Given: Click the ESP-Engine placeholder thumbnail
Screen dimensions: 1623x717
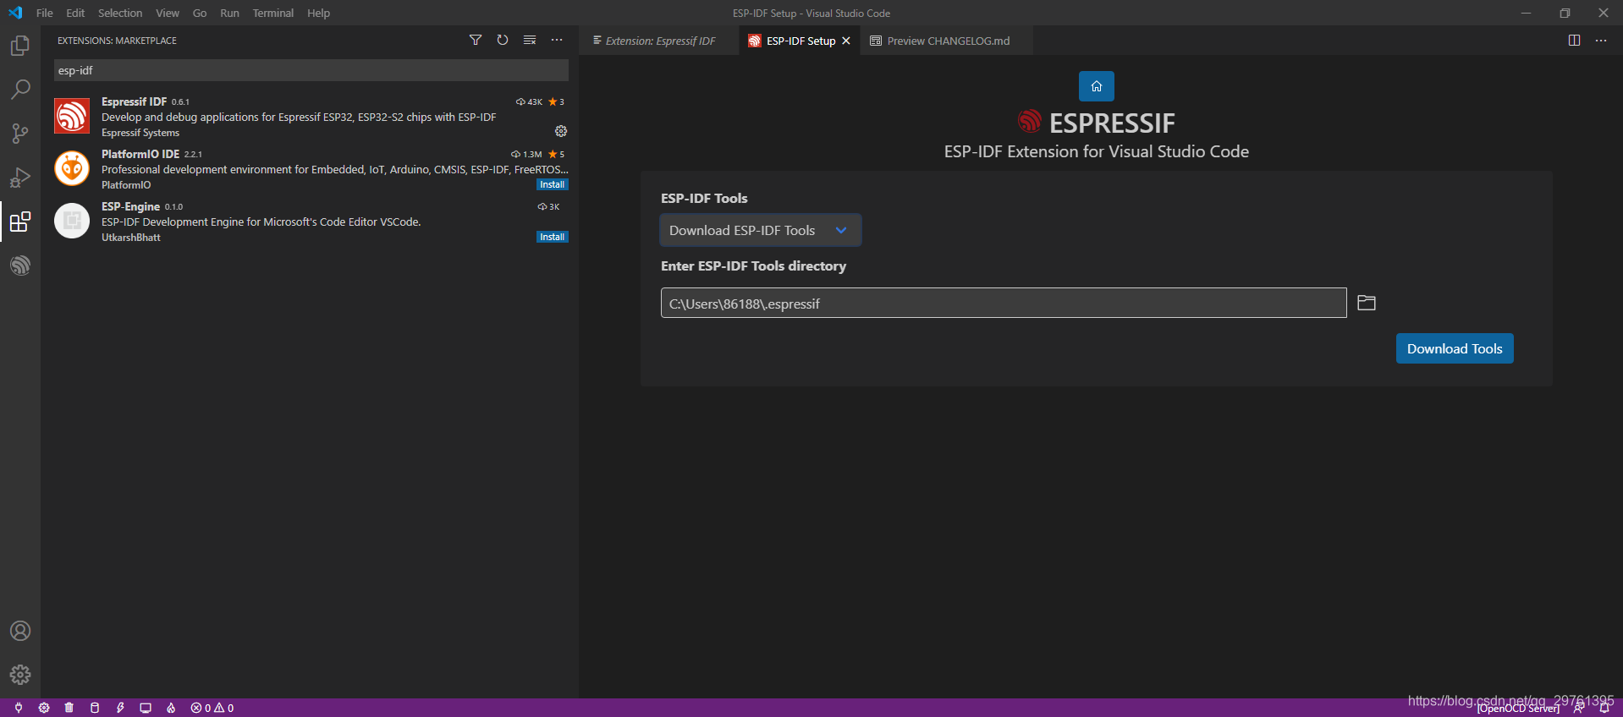Looking at the screenshot, I should [72, 221].
